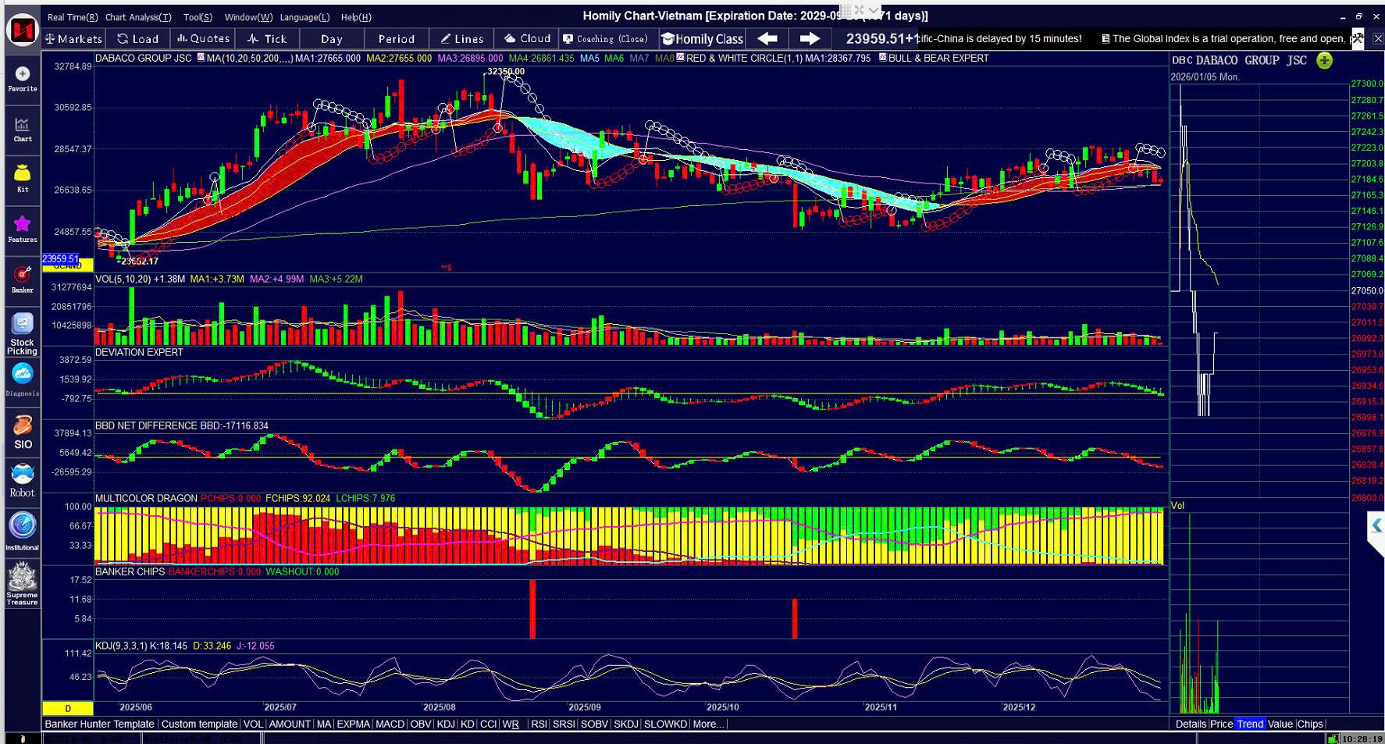Viewport: 1385px width, 744px height.
Task: Open the Robot assistant icon
Action: [23, 479]
